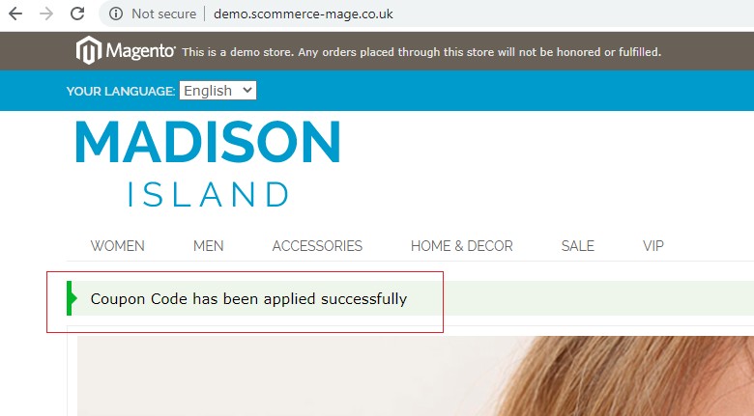This screenshot has width=754, height=416.
Task: Go to the SALE section
Action: click(577, 246)
